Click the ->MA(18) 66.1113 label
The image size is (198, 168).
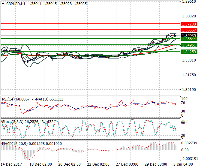tap(48, 99)
